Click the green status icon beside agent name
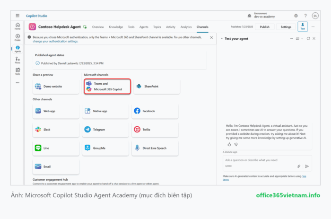 (85, 27)
